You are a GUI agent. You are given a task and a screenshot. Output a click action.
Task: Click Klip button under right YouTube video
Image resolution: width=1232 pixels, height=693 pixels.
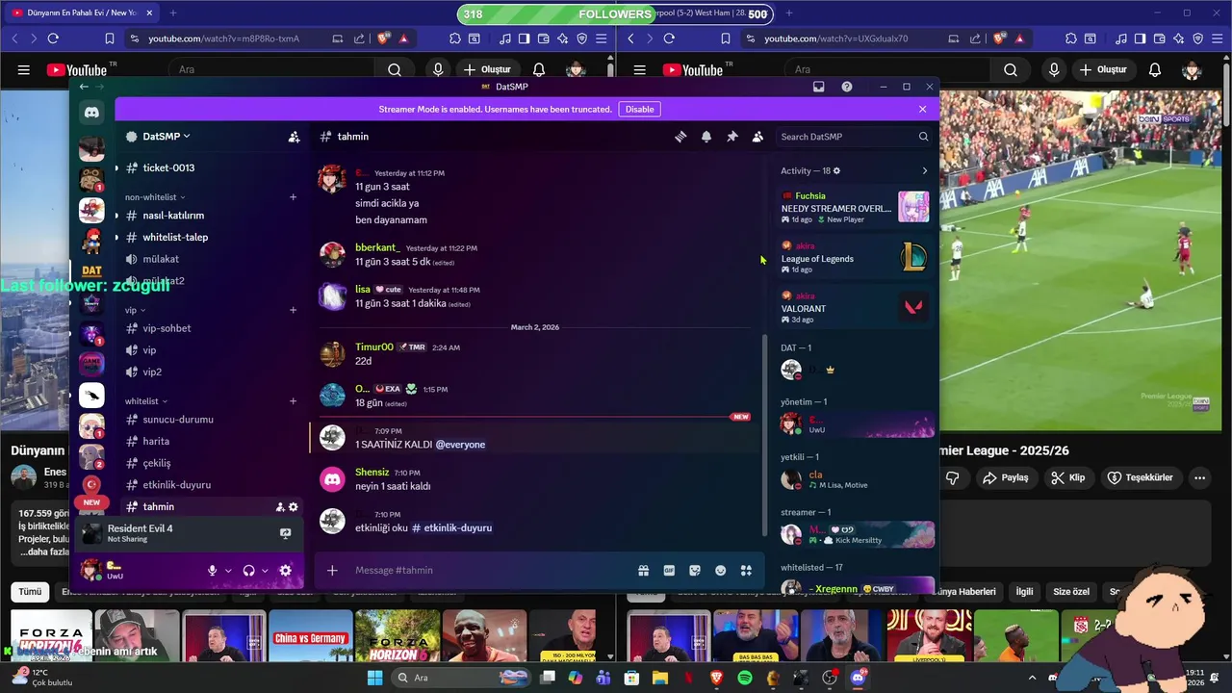(x=1068, y=477)
